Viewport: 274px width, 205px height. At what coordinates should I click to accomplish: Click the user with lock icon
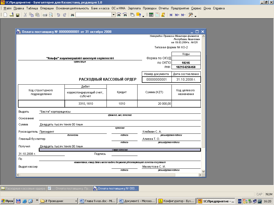tap(163, 15)
